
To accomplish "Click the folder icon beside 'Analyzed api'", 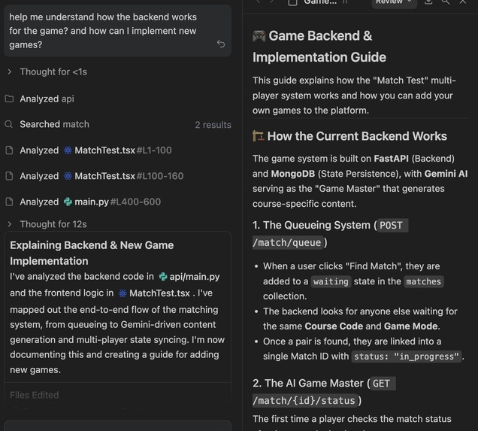I will pyautogui.click(x=9, y=99).
